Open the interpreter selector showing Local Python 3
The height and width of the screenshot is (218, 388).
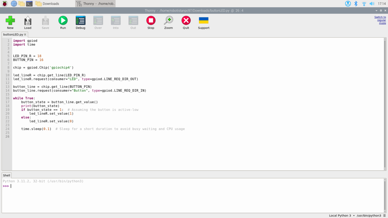[x=340, y=215]
